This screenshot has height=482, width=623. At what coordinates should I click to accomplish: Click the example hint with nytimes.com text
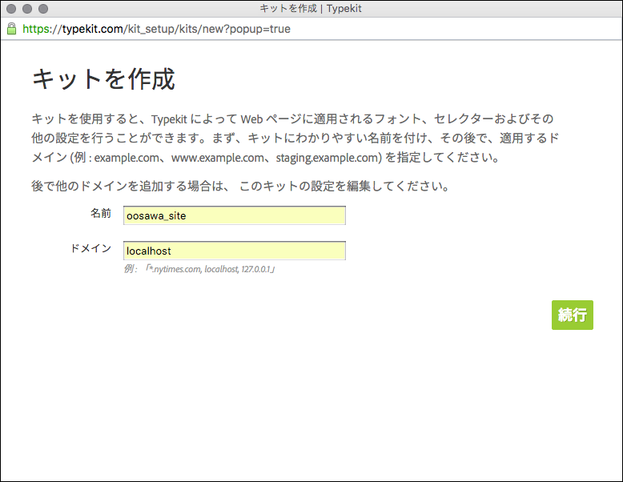(199, 269)
